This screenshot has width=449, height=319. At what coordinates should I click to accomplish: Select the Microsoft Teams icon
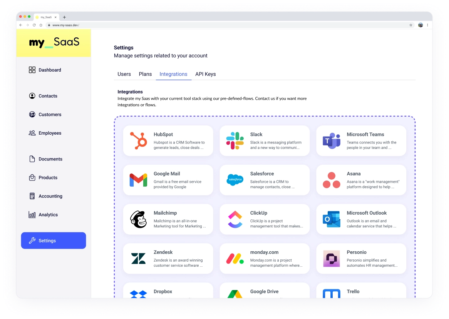[332, 141]
